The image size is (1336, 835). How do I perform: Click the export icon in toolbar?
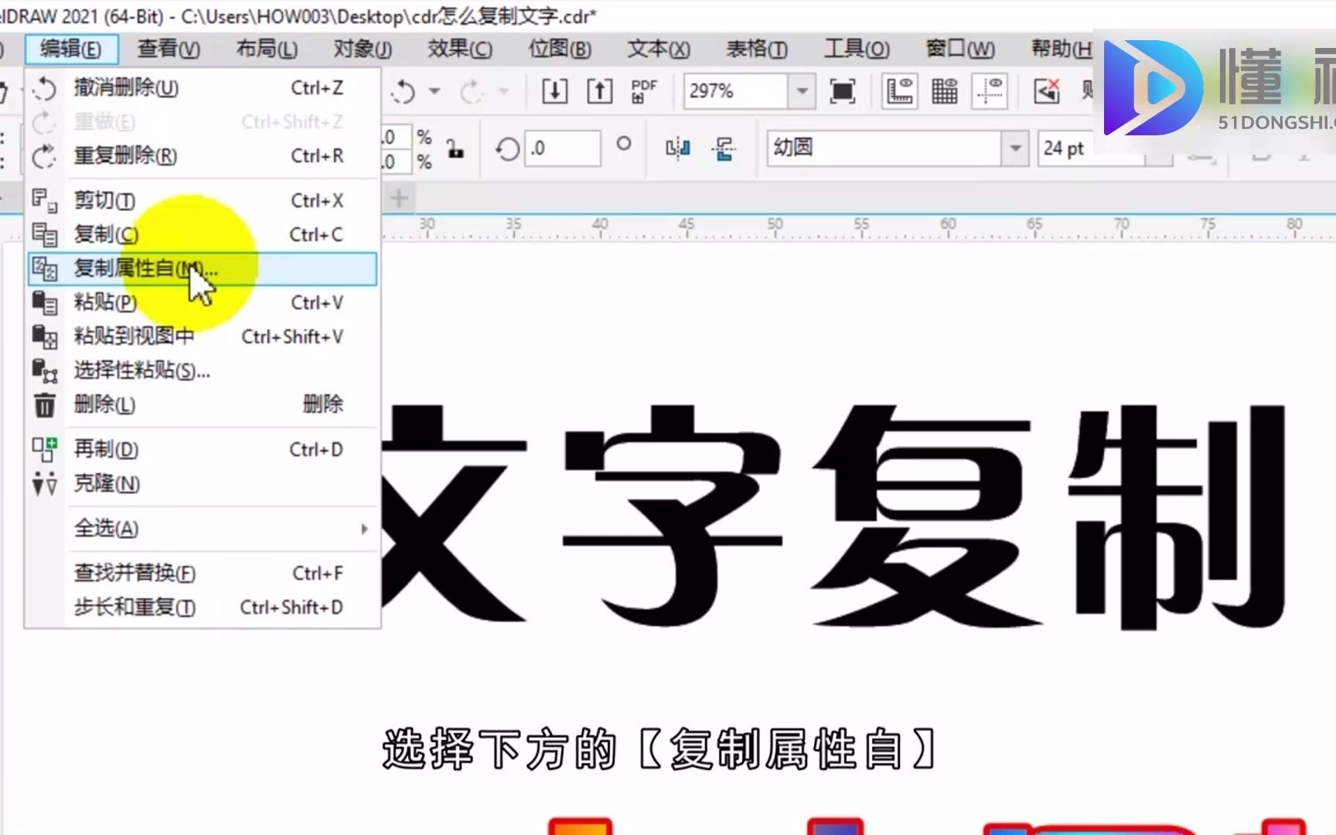point(599,92)
